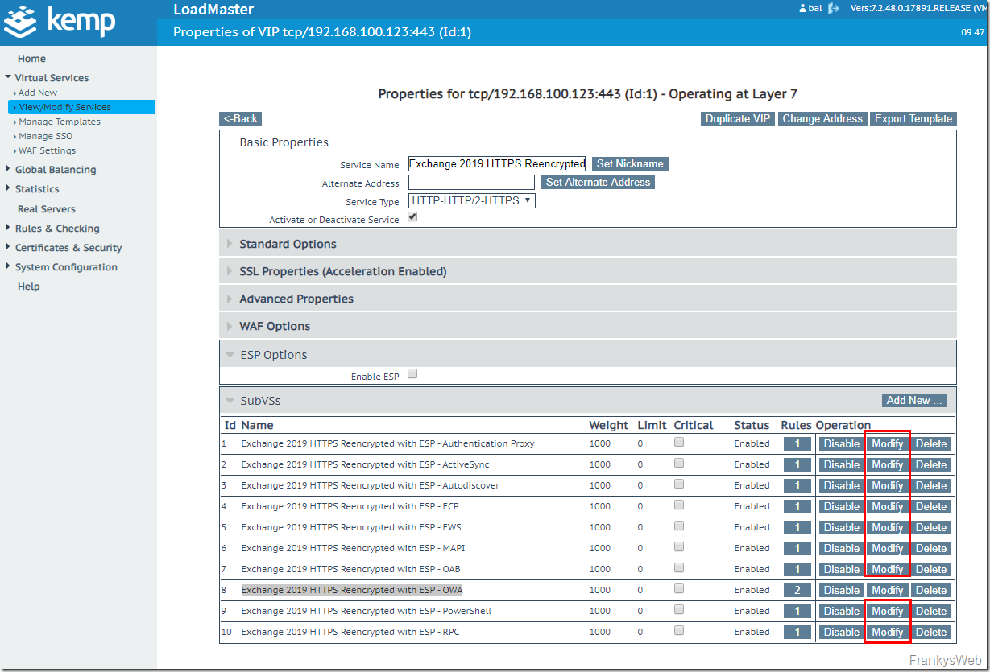990x672 pixels.
Task: Expand the Standard Options section
Action: (288, 244)
